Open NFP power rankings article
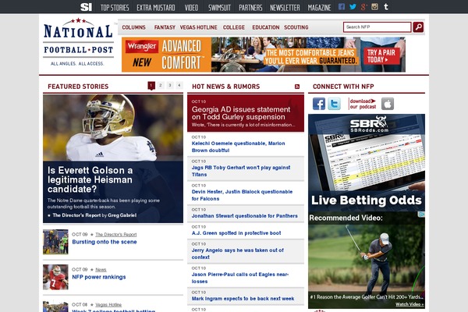 (x=99, y=277)
